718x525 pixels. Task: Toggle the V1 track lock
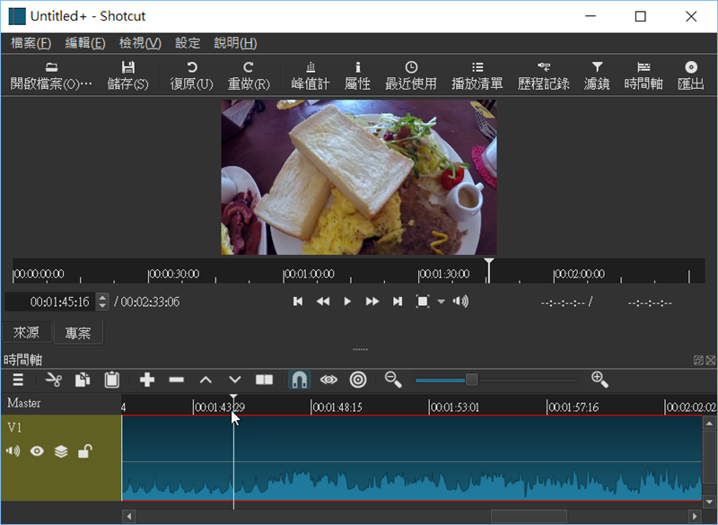[84, 451]
